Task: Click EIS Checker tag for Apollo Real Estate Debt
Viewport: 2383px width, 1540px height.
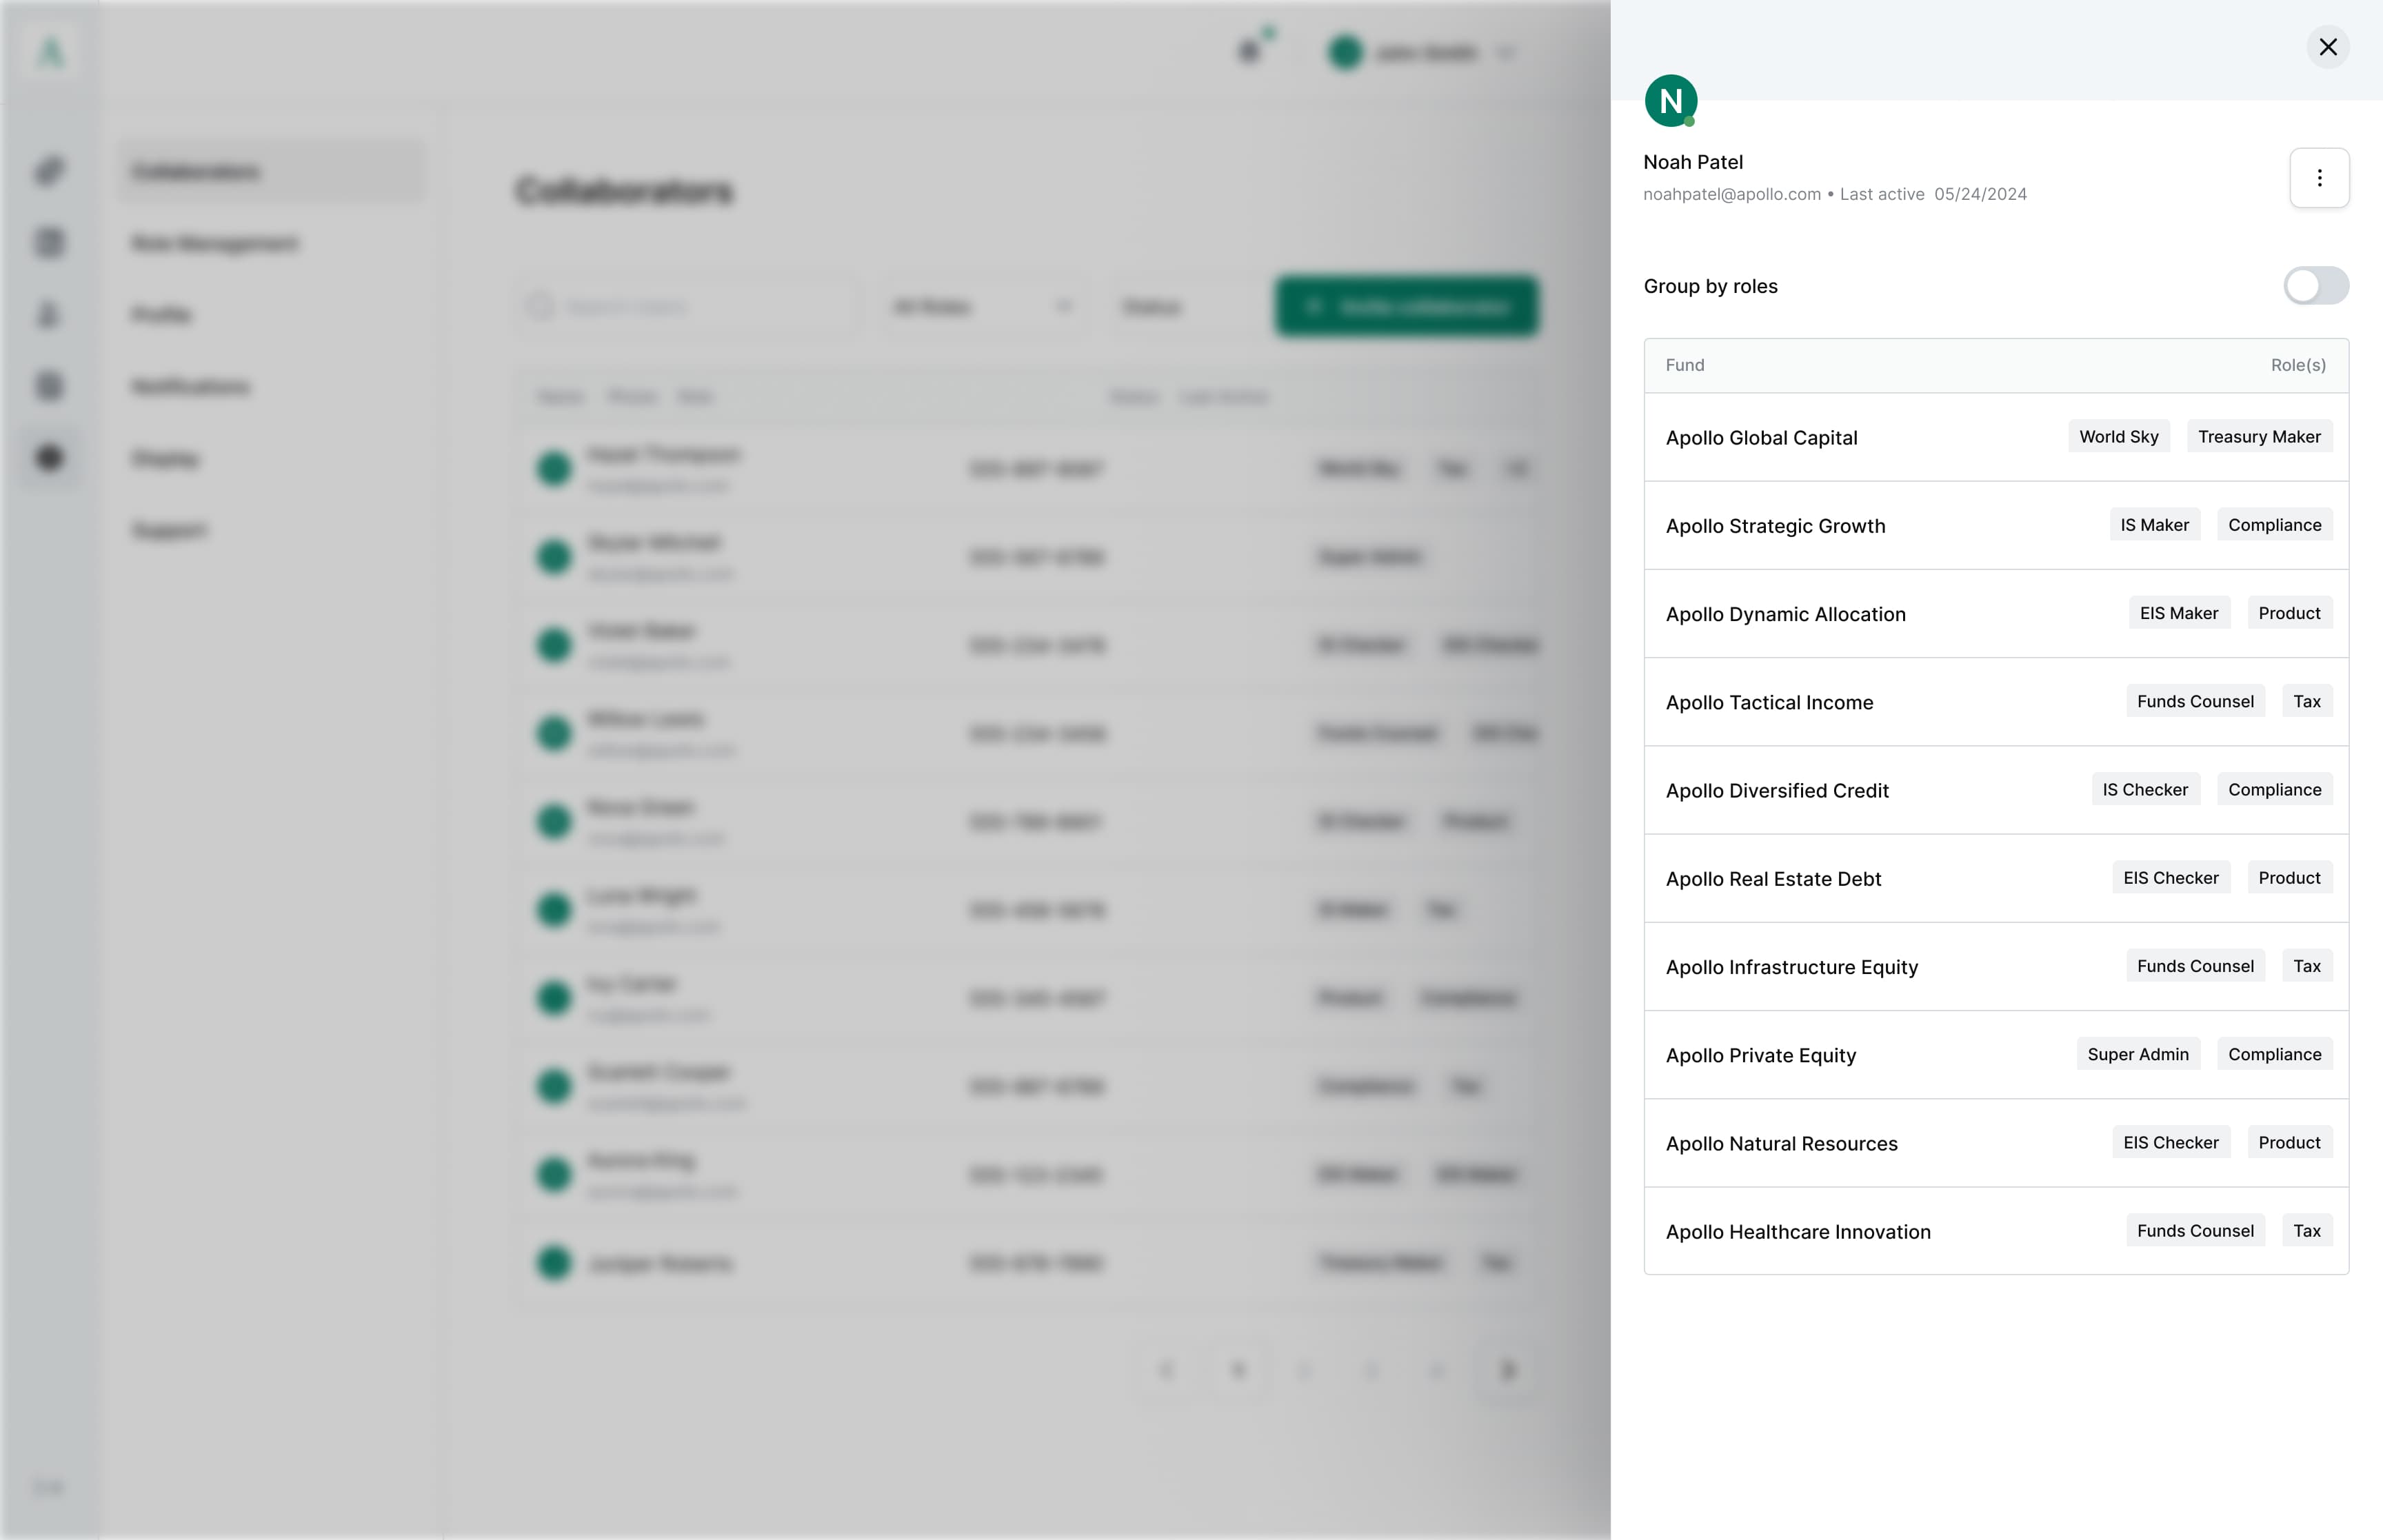Action: 2170,878
